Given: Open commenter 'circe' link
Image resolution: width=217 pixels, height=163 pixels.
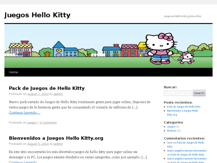Looking at the screenshot, I should point(170,143).
